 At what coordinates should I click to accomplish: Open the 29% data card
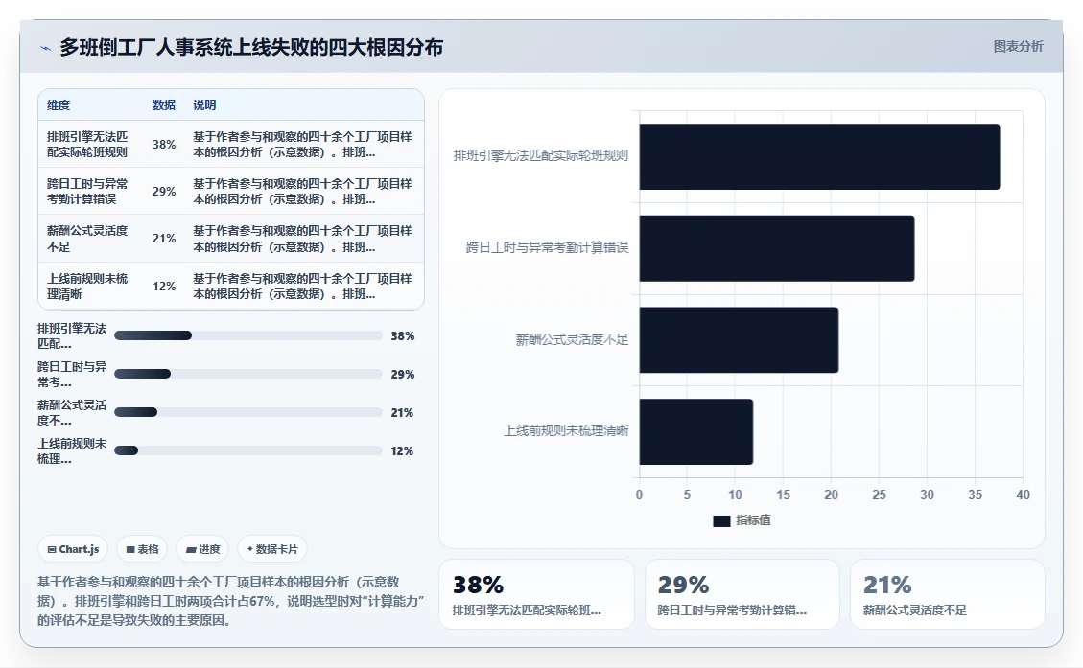click(x=742, y=594)
